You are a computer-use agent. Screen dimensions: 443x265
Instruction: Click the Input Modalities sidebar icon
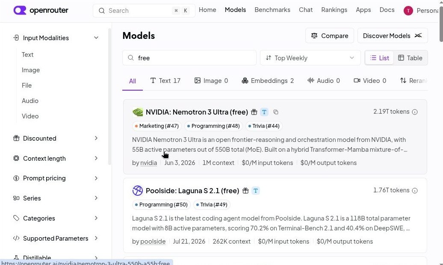coord(16,38)
